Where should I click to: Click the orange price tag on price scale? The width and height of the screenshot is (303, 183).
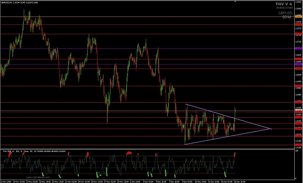point(299,17)
